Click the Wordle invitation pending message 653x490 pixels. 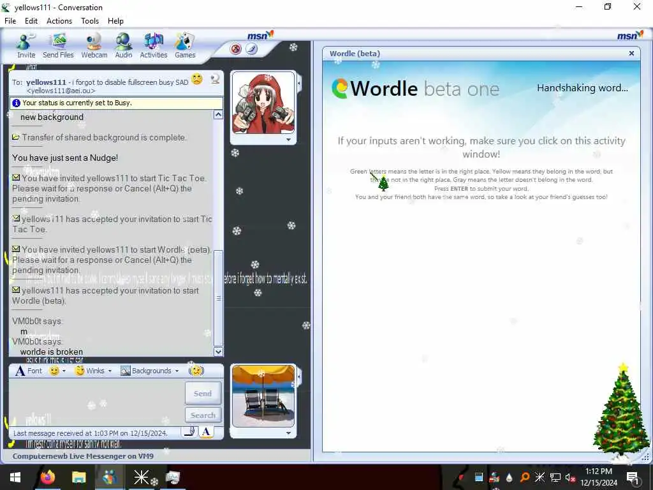point(111,260)
